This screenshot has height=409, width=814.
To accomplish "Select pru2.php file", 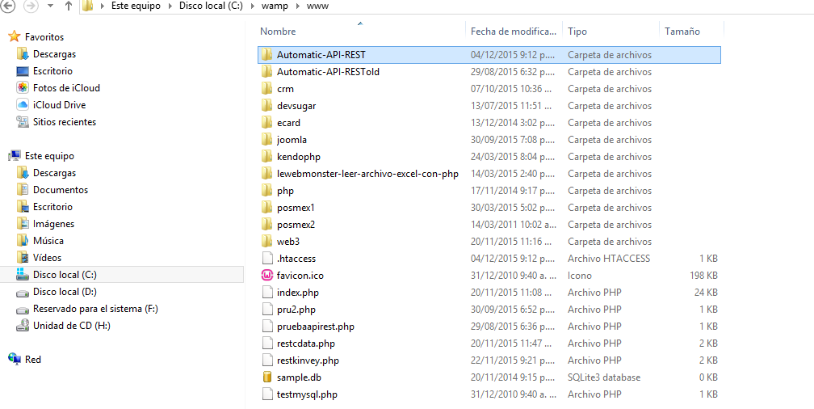I will [296, 310].
